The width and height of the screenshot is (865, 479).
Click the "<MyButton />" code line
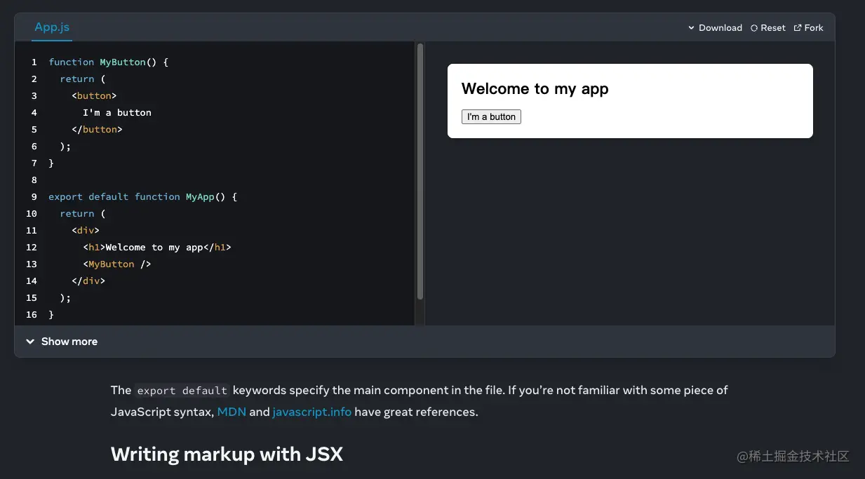point(116,264)
